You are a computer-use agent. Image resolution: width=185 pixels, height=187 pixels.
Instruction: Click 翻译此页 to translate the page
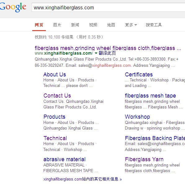point(107,53)
